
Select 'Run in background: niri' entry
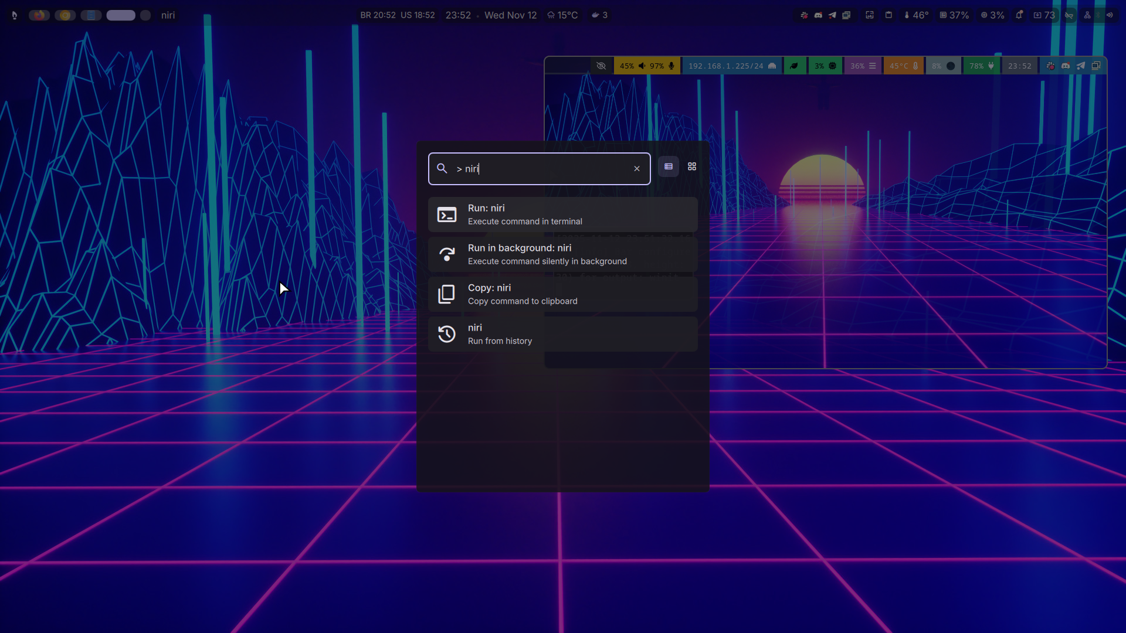(563, 254)
